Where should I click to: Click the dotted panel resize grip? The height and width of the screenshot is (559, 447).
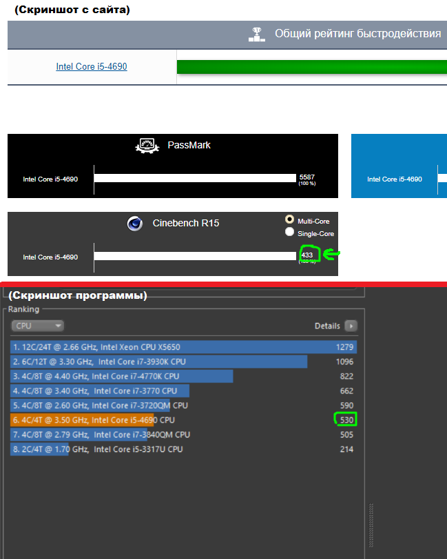coord(371,525)
